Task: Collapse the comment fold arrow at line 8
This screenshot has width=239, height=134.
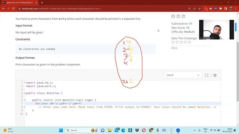Action: point(25,107)
